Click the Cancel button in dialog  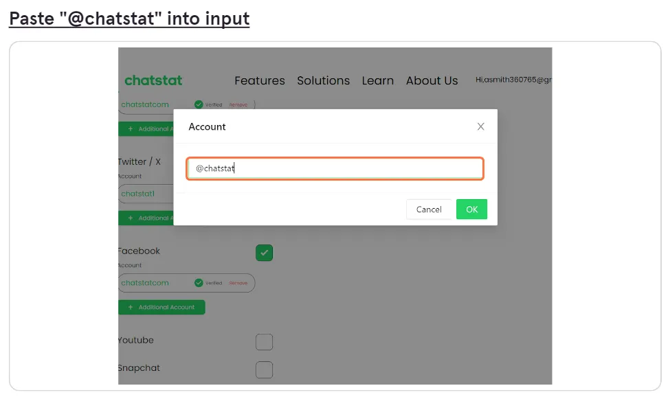click(x=429, y=209)
